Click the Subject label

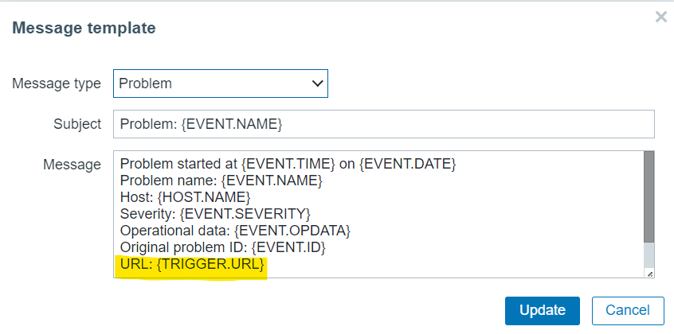79,124
